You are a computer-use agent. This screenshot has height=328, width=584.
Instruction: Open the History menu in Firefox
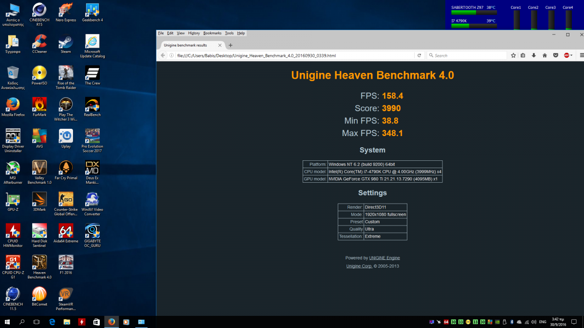[x=194, y=33]
